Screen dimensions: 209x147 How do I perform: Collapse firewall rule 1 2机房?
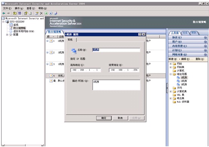pos(47,41)
